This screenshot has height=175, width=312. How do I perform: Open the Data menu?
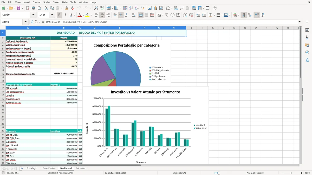coord(65,2)
